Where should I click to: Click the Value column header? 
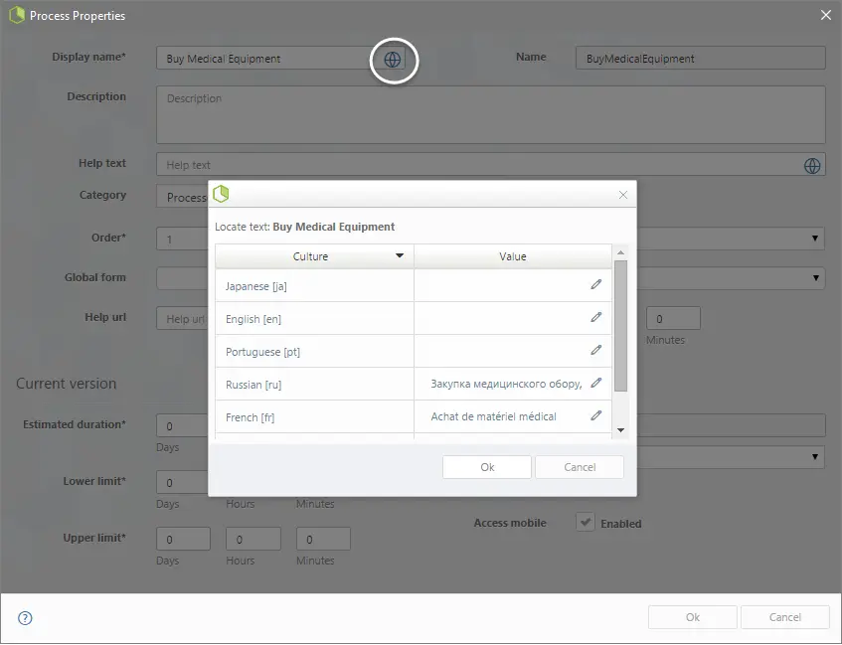click(513, 256)
